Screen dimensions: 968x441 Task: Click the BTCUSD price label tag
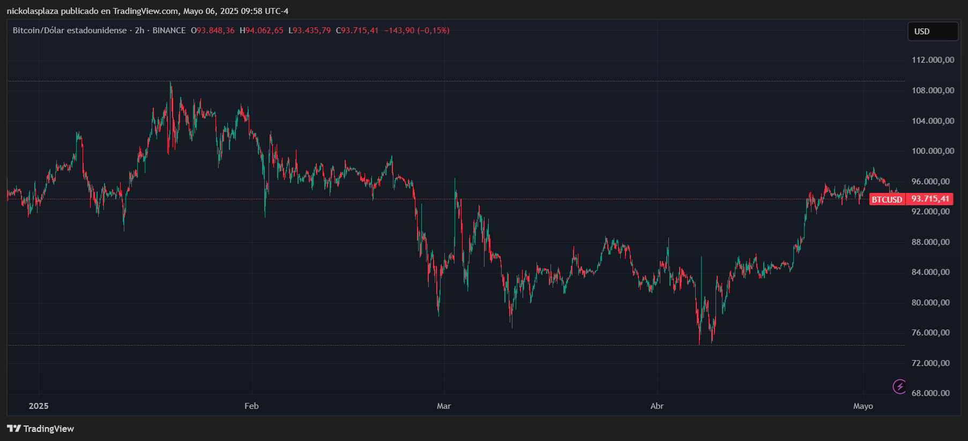(887, 199)
